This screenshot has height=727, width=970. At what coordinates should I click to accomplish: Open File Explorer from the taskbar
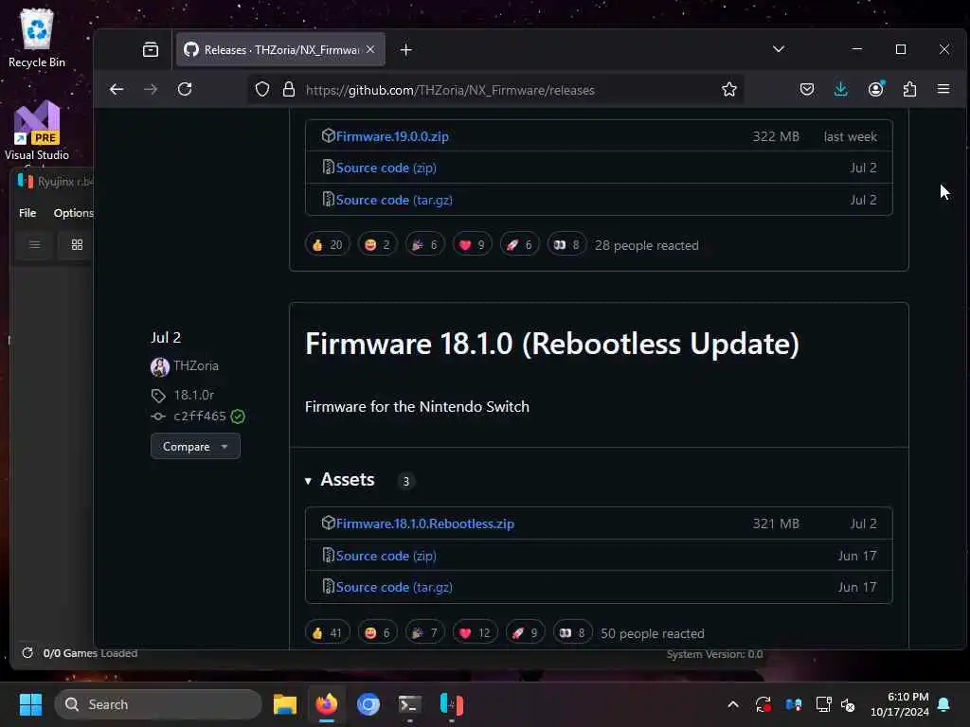coord(284,704)
